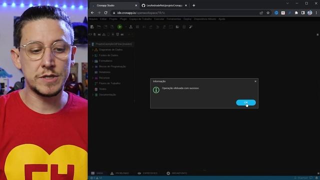
Task: Click the wrench tools icon in toolbar
Action: pos(190,26)
